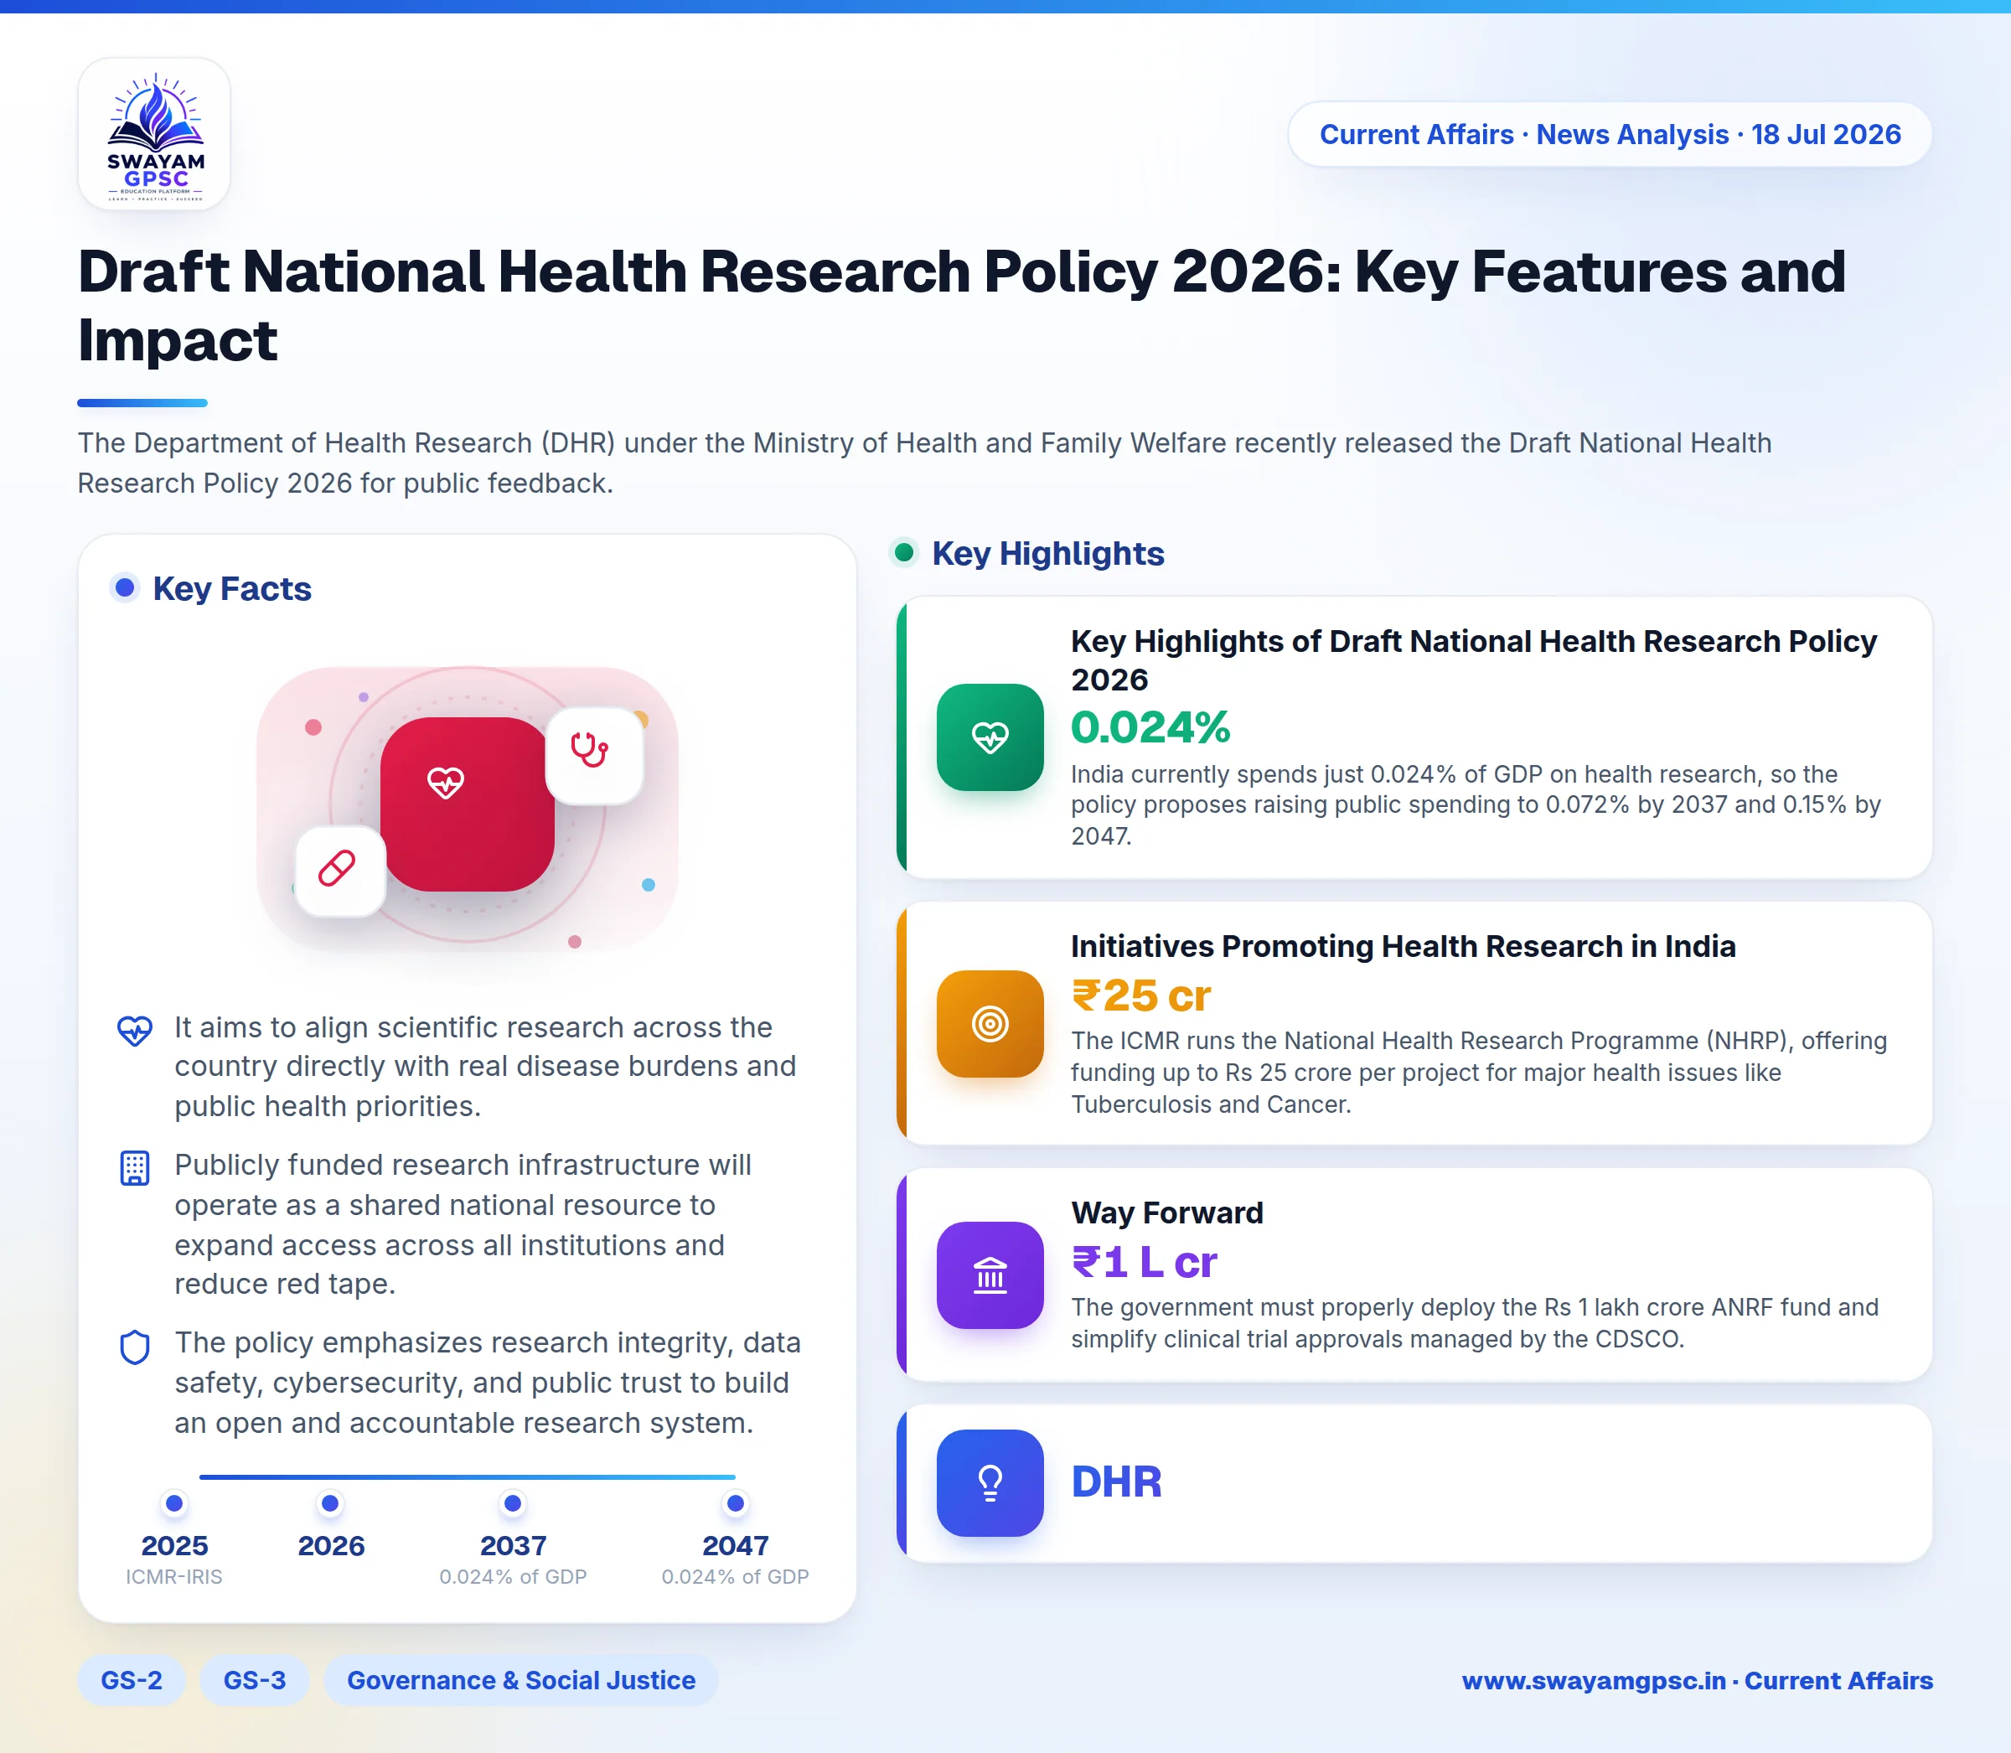Click the green 0.024% statistic
This screenshot has width=2011, height=1753.
click(1150, 727)
